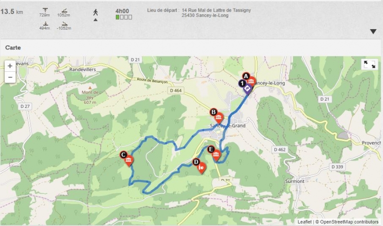The image size is (383, 226).
Task: Select waypoint marker B near Sancey-le-Grand
Action: (217, 116)
